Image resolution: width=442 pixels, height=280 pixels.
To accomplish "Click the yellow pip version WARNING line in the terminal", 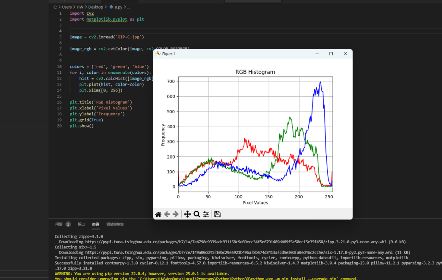I will click(142, 274).
